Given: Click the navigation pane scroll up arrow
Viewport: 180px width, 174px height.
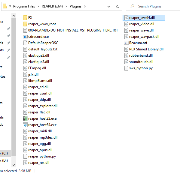Looking at the screenshot, I should pyautogui.click(x=14, y=16).
